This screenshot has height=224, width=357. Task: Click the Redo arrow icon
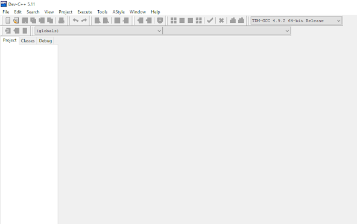84,20
